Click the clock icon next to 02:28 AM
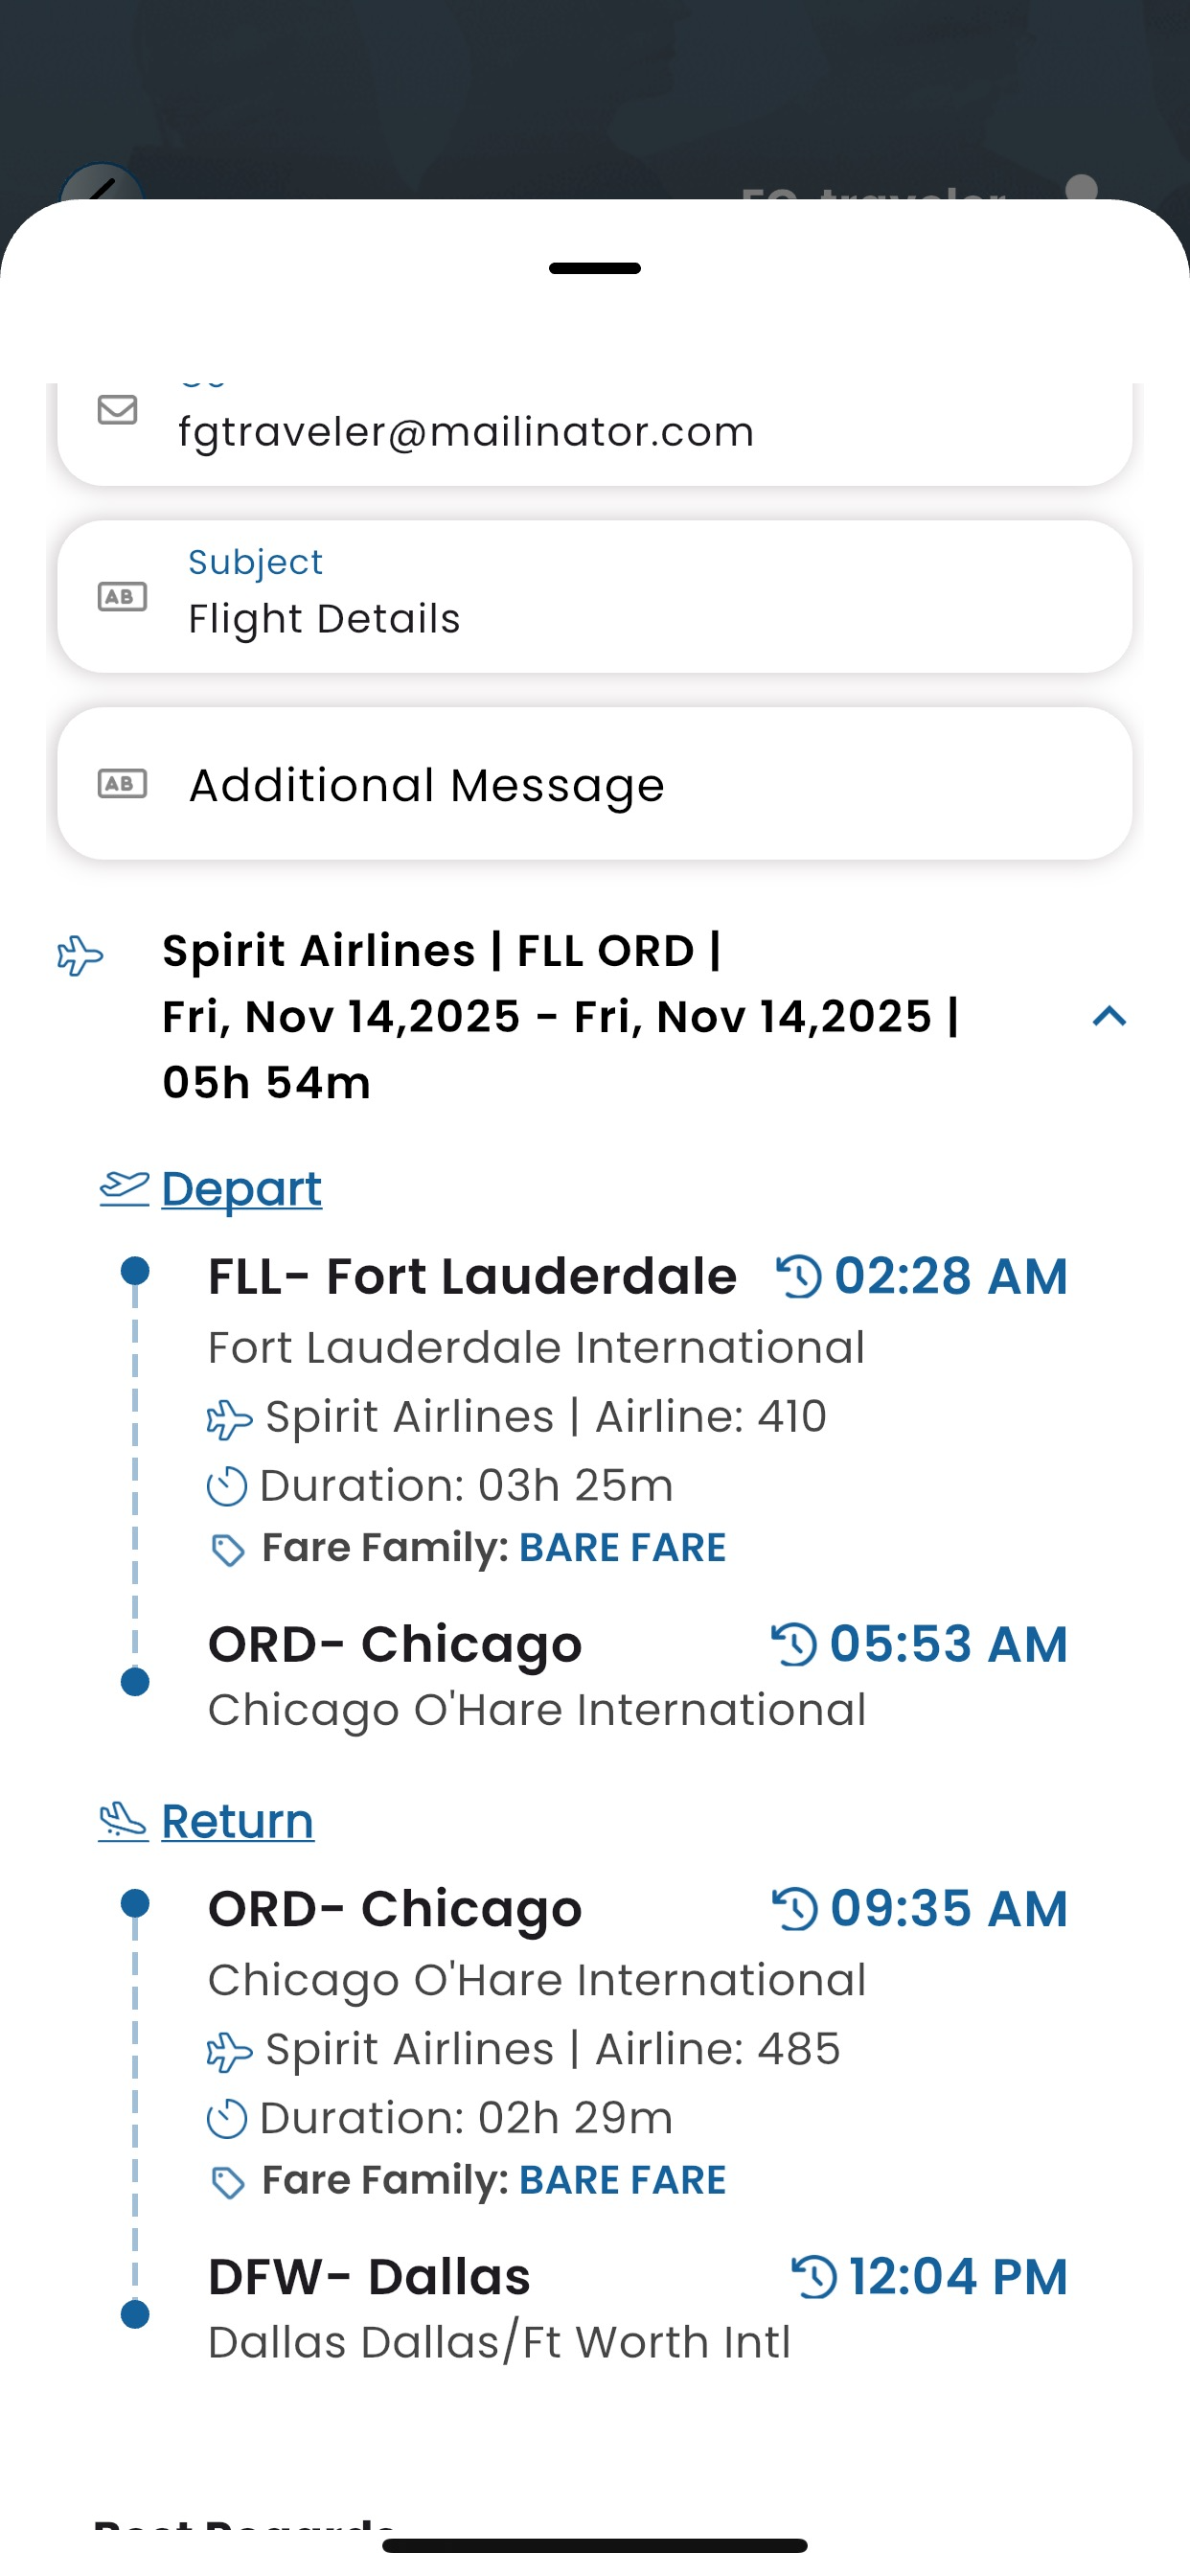Screen dimensions: 1190x2576 tap(799, 1277)
